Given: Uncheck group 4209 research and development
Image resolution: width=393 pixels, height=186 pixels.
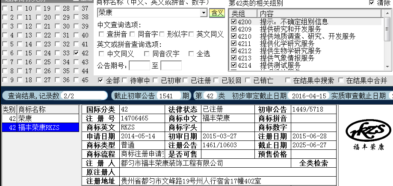Looking at the screenshot, I should tap(234, 29).
